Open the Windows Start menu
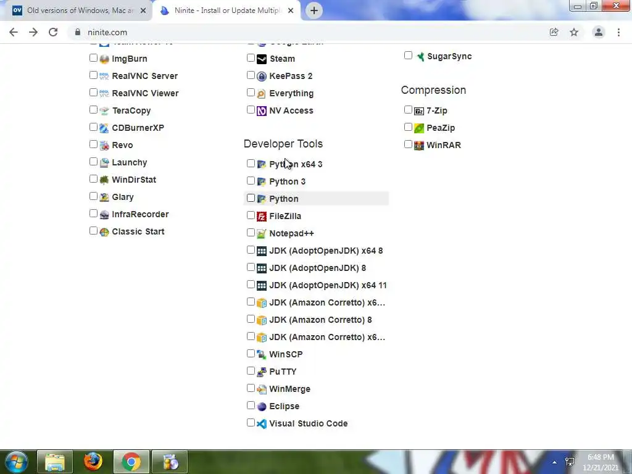The image size is (632, 474). [x=17, y=462]
